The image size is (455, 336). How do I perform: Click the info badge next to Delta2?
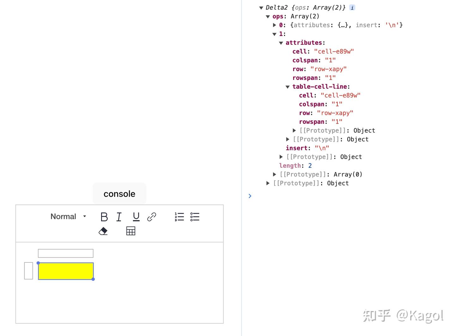pos(352,8)
